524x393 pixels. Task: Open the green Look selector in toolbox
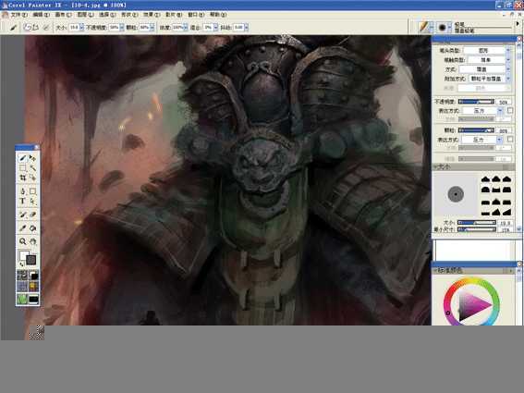coord(22,299)
